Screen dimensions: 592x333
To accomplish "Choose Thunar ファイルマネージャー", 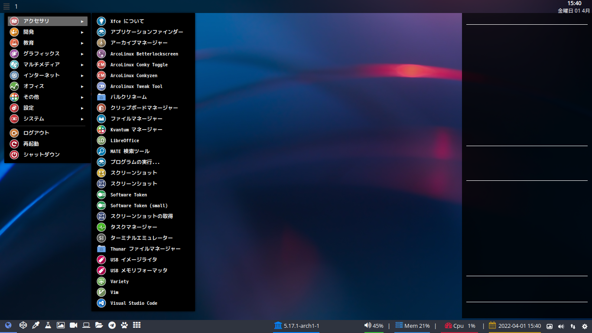I will pyautogui.click(x=143, y=248).
